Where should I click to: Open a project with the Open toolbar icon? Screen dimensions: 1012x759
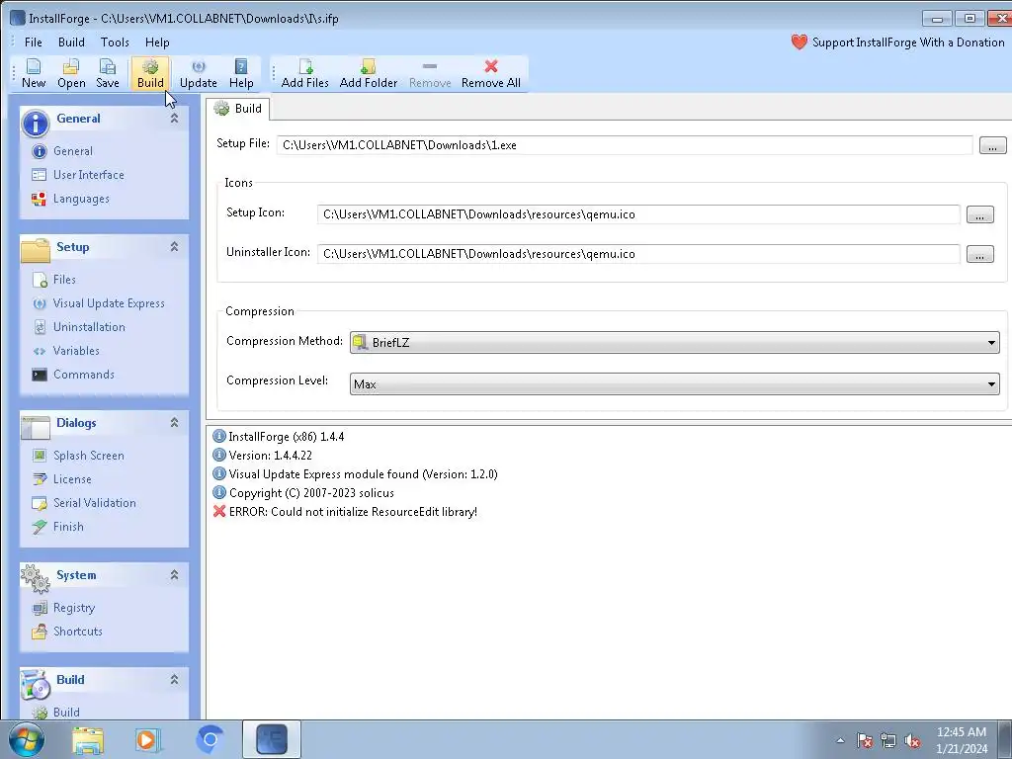click(71, 73)
